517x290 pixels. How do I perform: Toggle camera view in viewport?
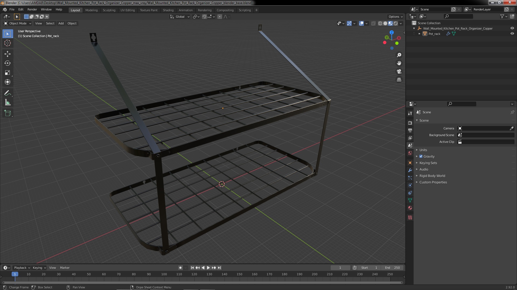tap(399, 71)
